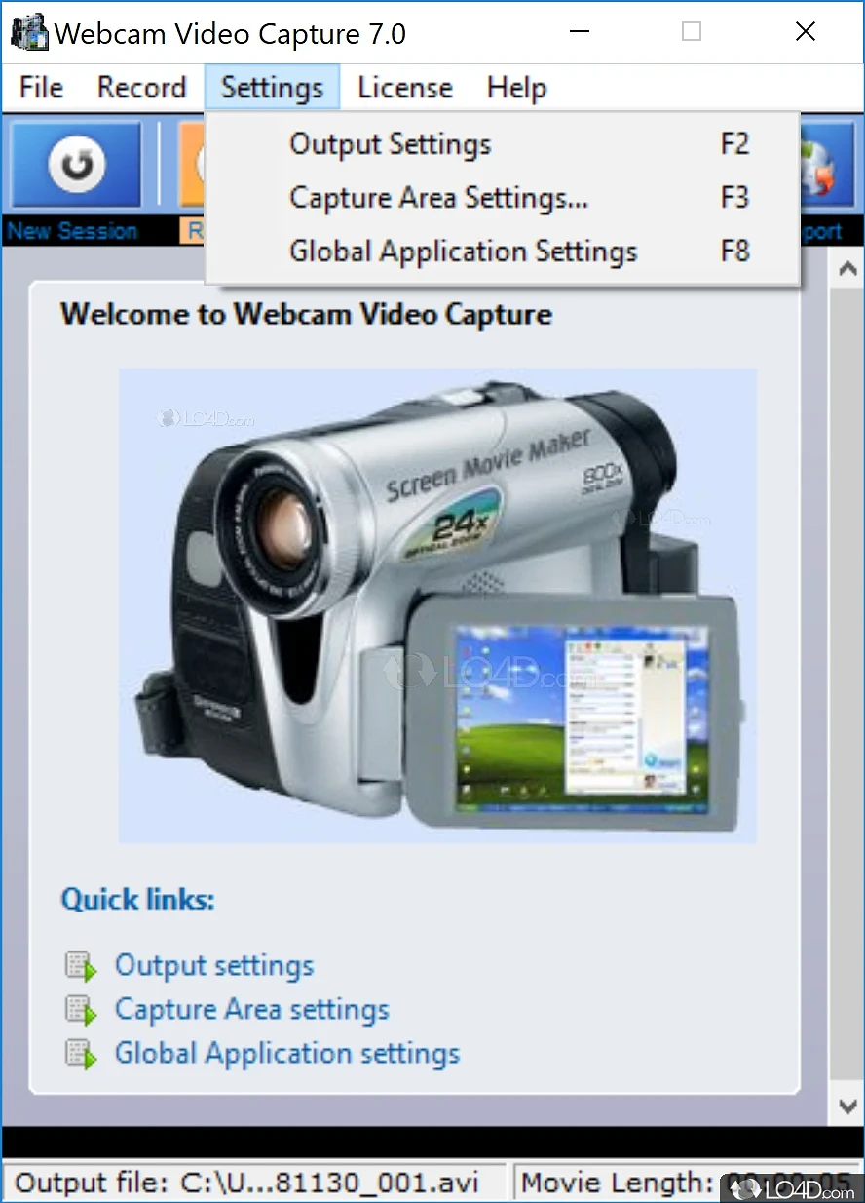865x1203 pixels.
Task: Open the Record menu
Action: (x=142, y=87)
